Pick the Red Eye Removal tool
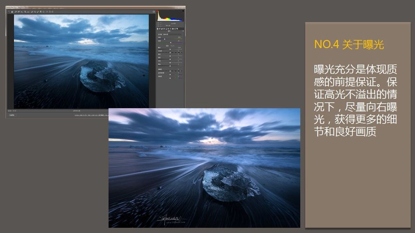 point(35,12)
